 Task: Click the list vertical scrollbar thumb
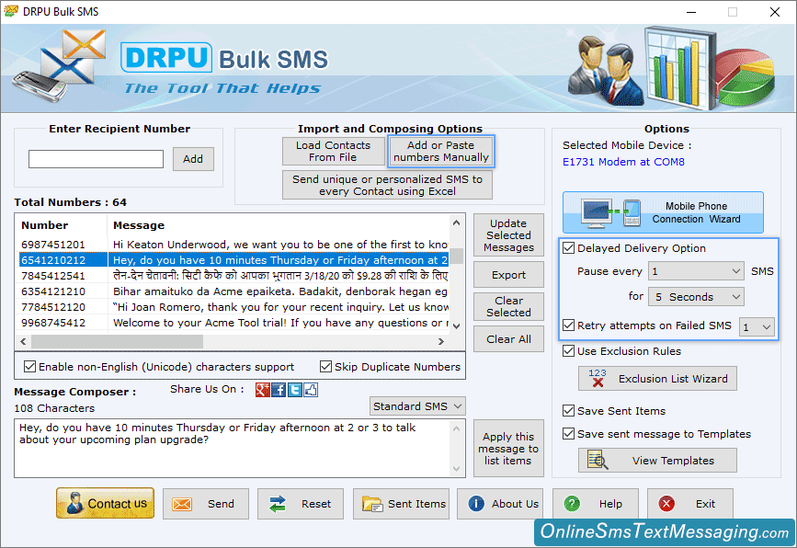click(x=457, y=256)
